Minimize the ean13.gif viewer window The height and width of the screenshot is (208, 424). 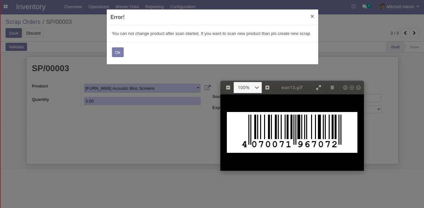point(345,88)
